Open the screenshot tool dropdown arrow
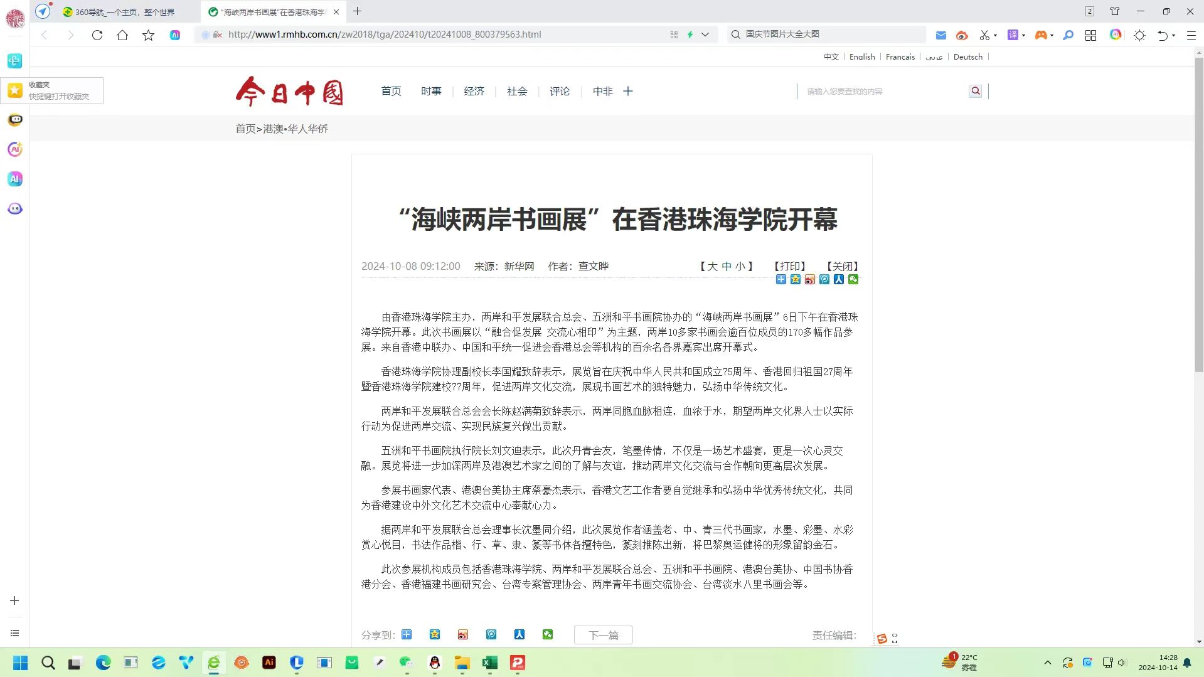Image resolution: width=1204 pixels, height=677 pixels. (x=995, y=36)
